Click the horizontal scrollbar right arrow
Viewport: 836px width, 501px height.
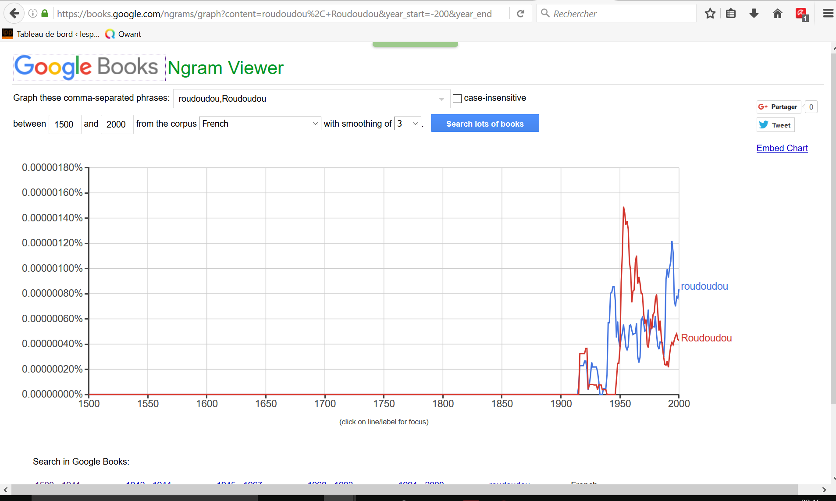[x=824, y=490]
